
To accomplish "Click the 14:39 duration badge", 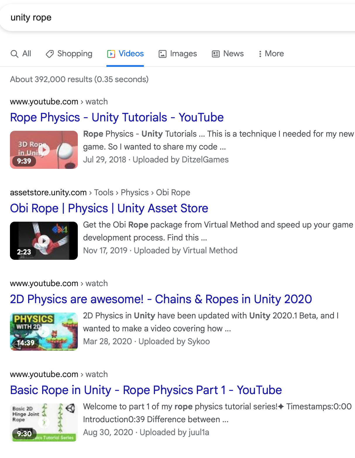I will click(25, 343).
